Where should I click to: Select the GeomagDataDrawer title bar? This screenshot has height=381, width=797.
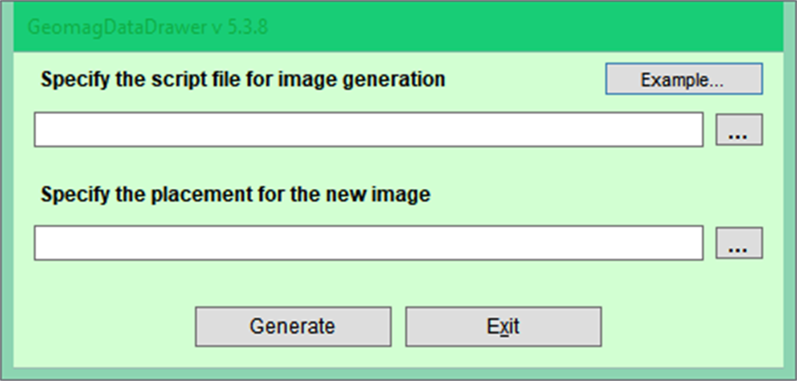(x=399, y=26)
